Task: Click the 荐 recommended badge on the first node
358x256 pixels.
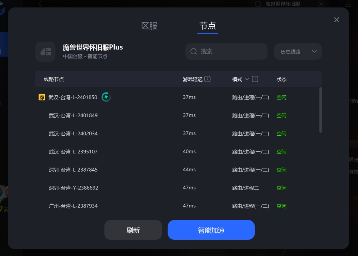Action: pyautogui.click(x=42, y=97)
